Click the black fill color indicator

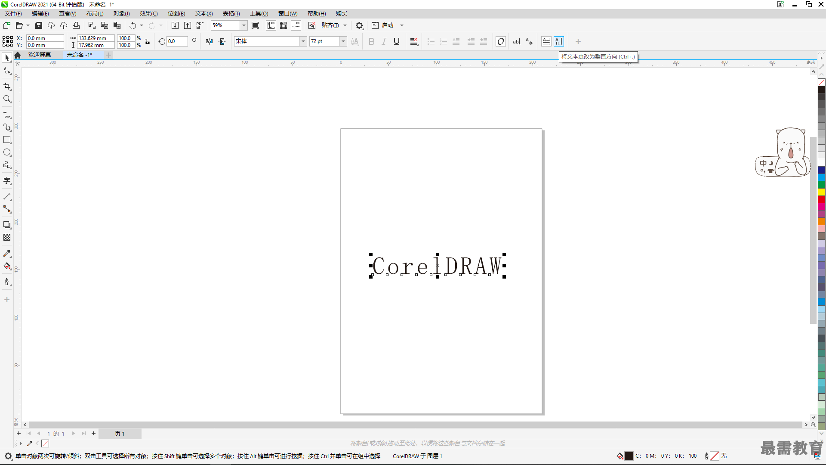click(x=629, y=456)
